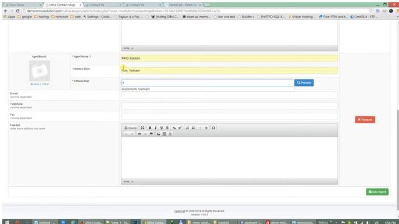Click the Telephone input field
399x224 pixels.
[x=229, y=106]
